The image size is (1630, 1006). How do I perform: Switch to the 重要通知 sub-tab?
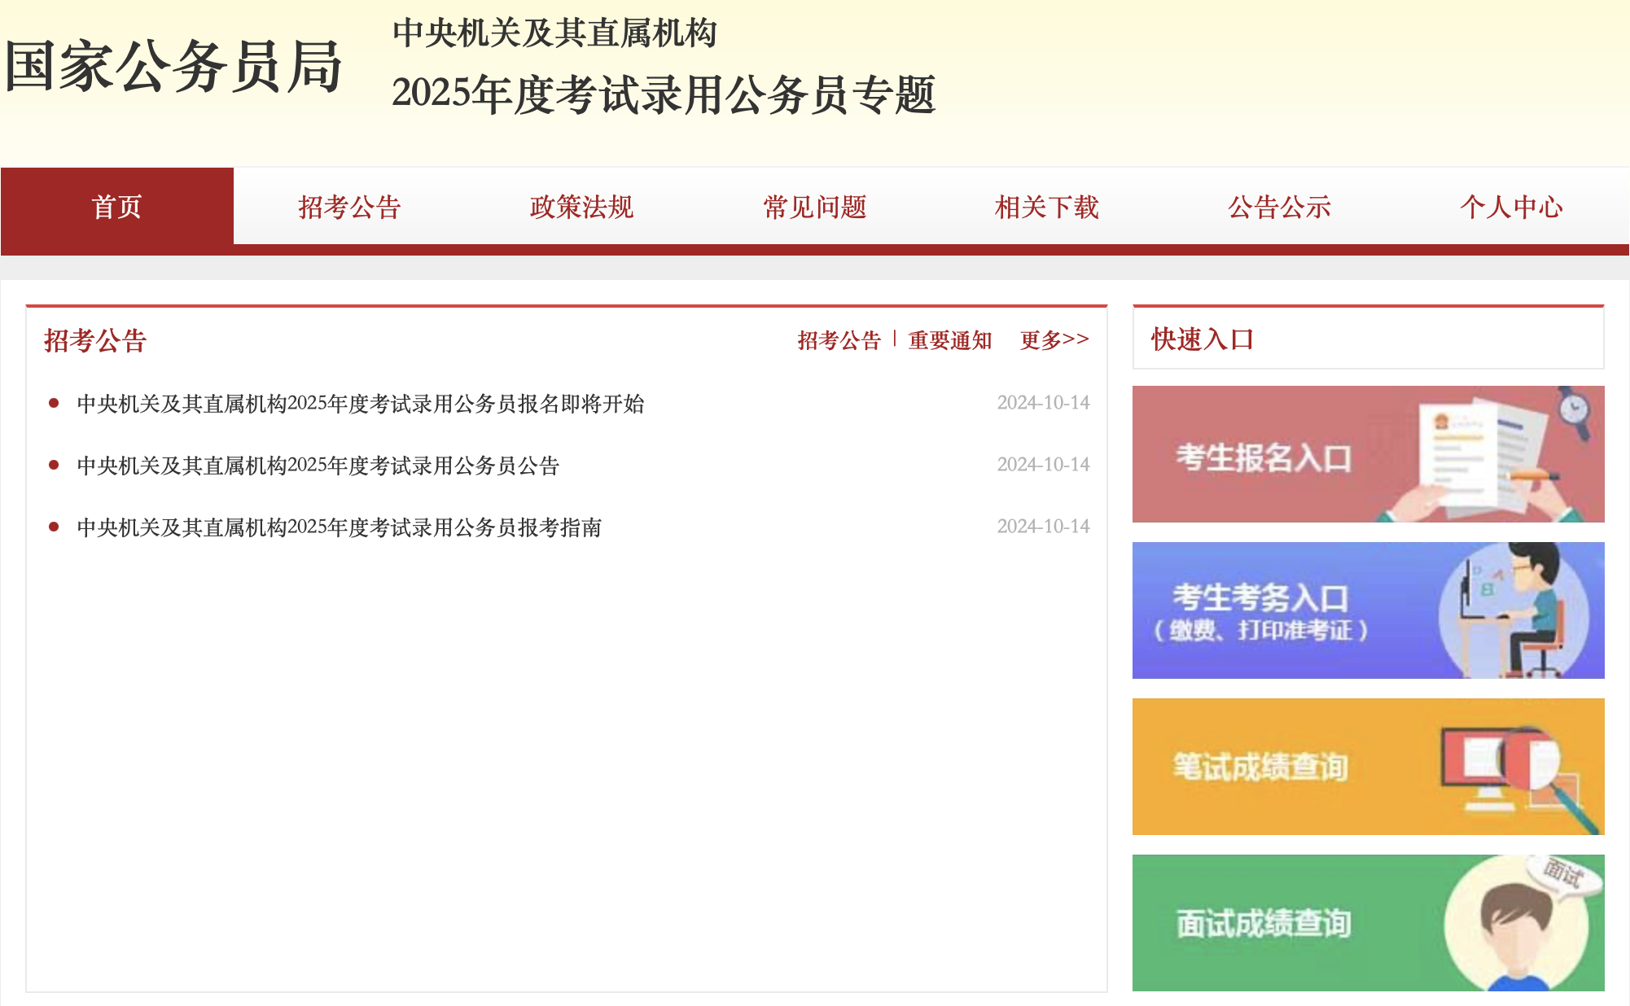950,340
